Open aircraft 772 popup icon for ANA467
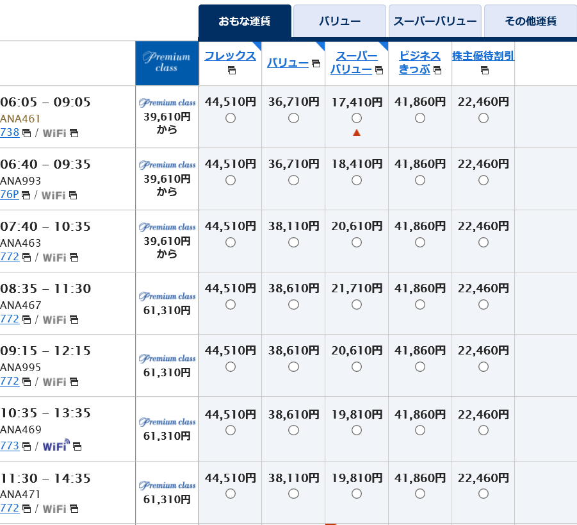 coord(26,320)
